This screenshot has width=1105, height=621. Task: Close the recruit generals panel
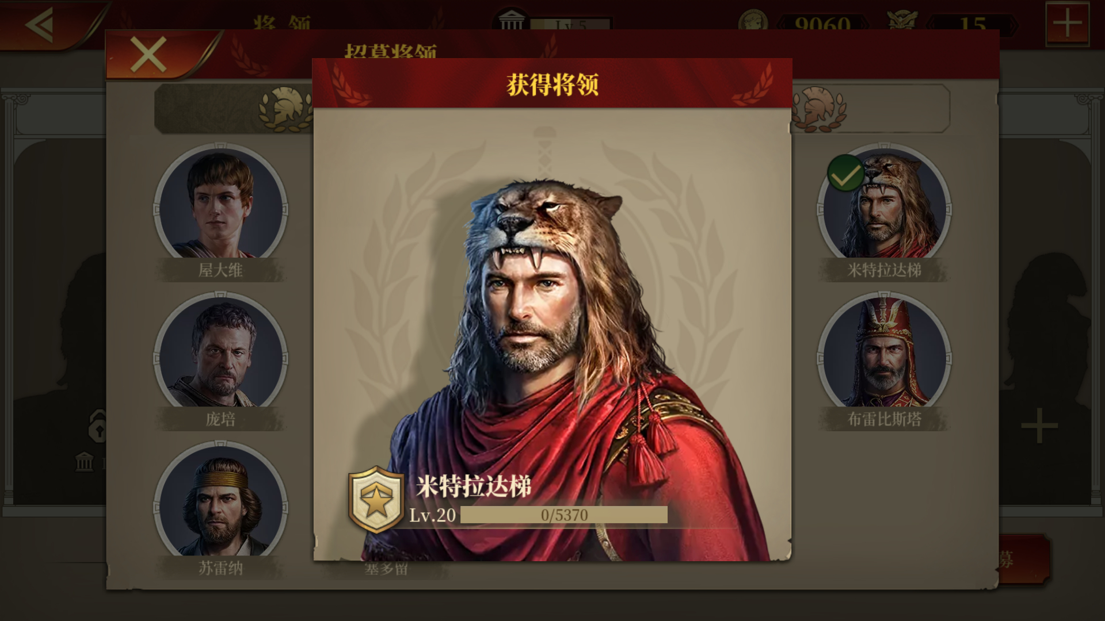[148, 55]
